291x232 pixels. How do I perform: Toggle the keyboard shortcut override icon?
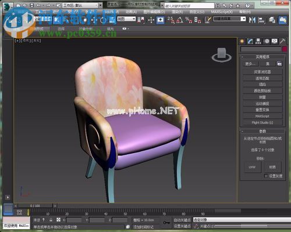pos(161,20)
